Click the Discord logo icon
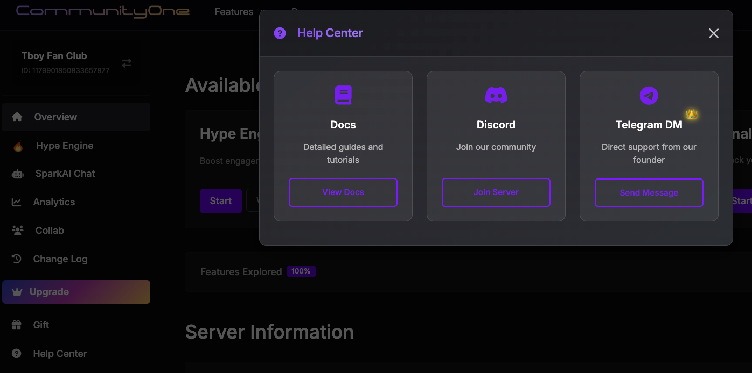Screen dimensions: 752x373 496,95
